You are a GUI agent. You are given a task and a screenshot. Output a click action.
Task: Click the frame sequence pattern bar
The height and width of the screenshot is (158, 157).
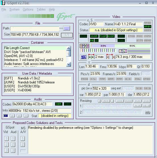click(98, 50)
